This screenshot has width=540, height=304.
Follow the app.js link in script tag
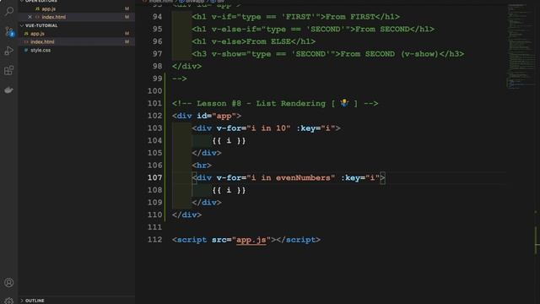251,240
